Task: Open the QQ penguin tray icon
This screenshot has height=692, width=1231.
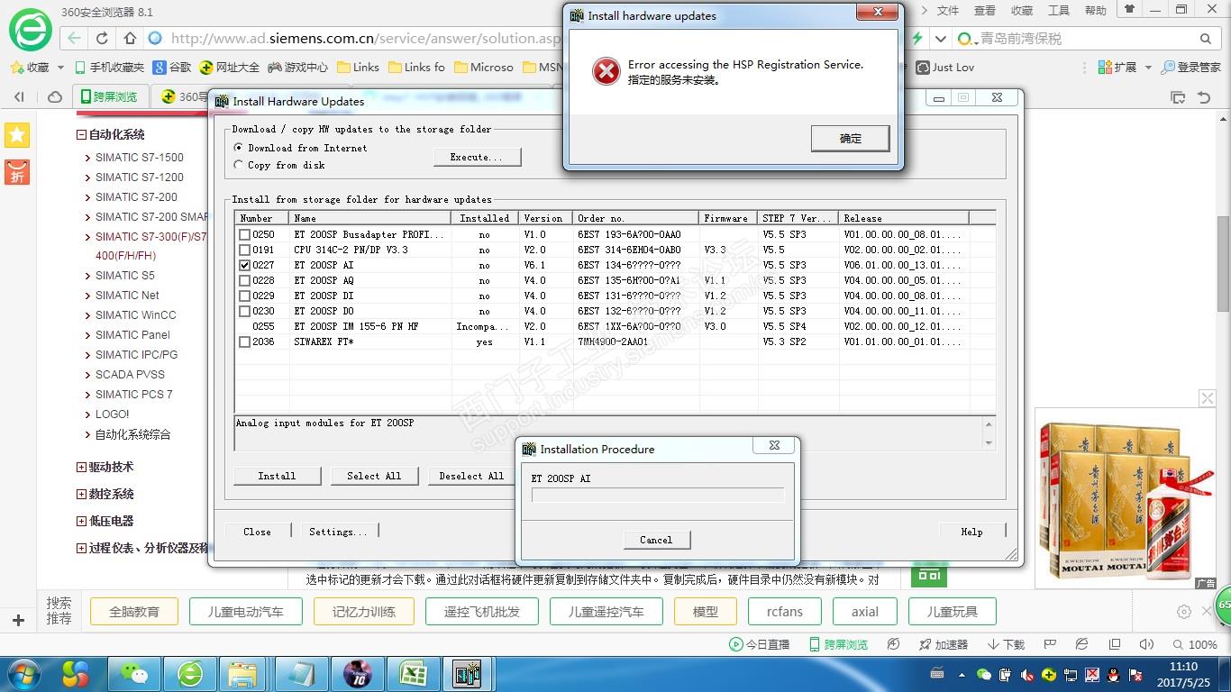Action: [1113, 674]
